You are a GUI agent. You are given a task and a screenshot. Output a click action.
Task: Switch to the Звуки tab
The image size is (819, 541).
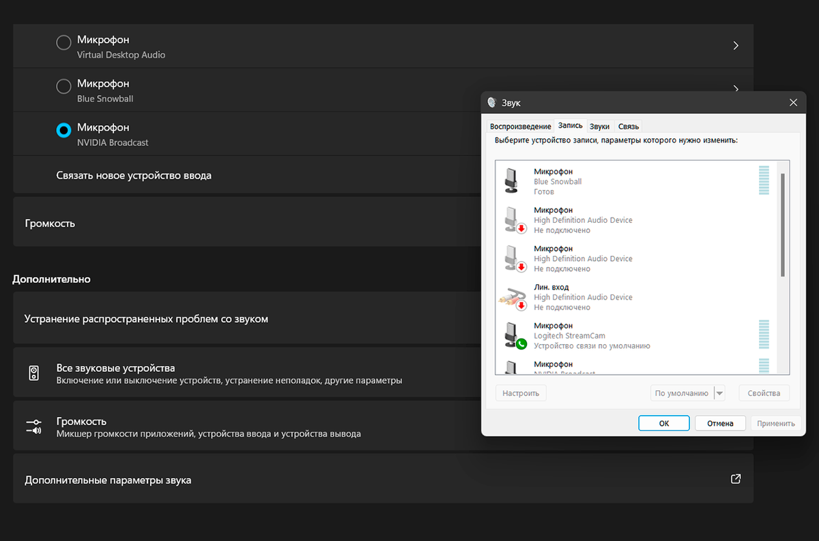point(599,126)
